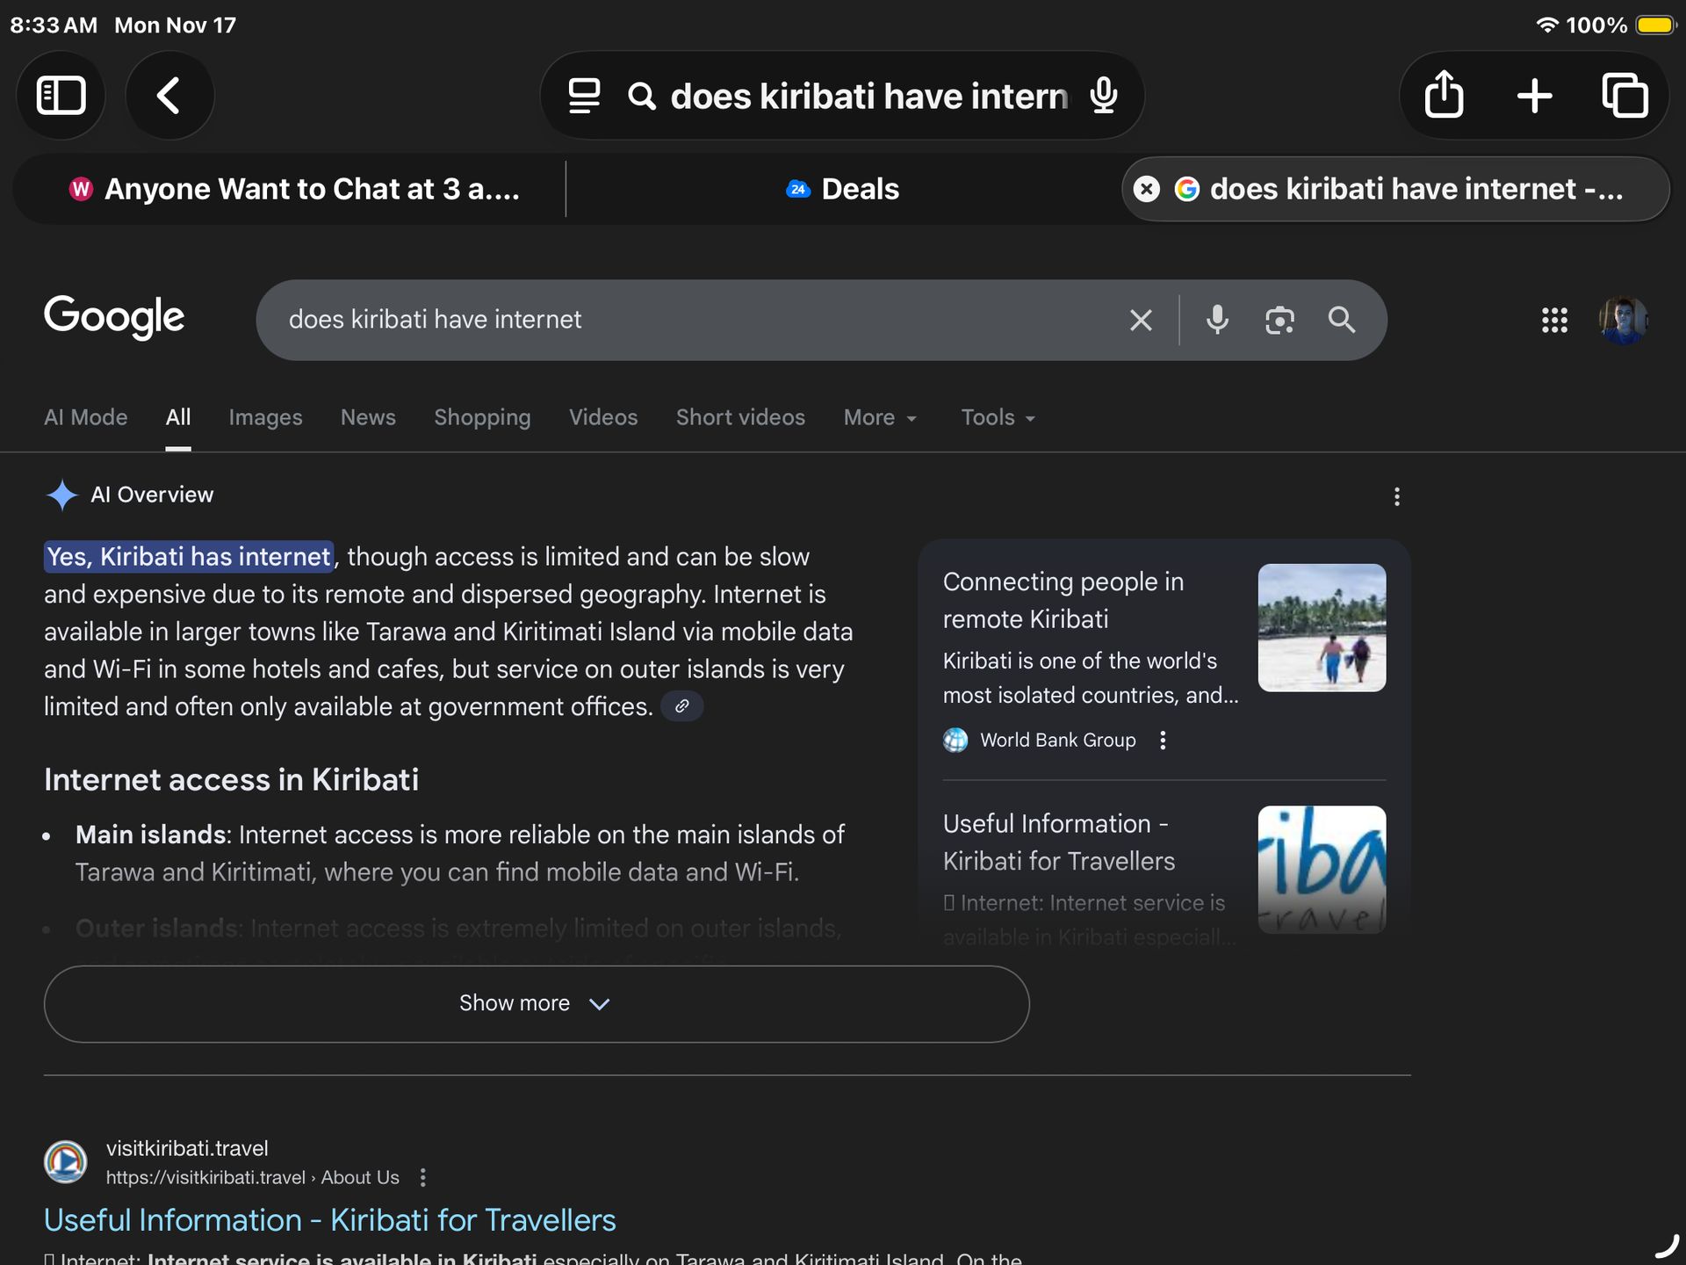Switch to the Deals tab
Screen dimensions: 1686x1265
click(x=842, y=189)
